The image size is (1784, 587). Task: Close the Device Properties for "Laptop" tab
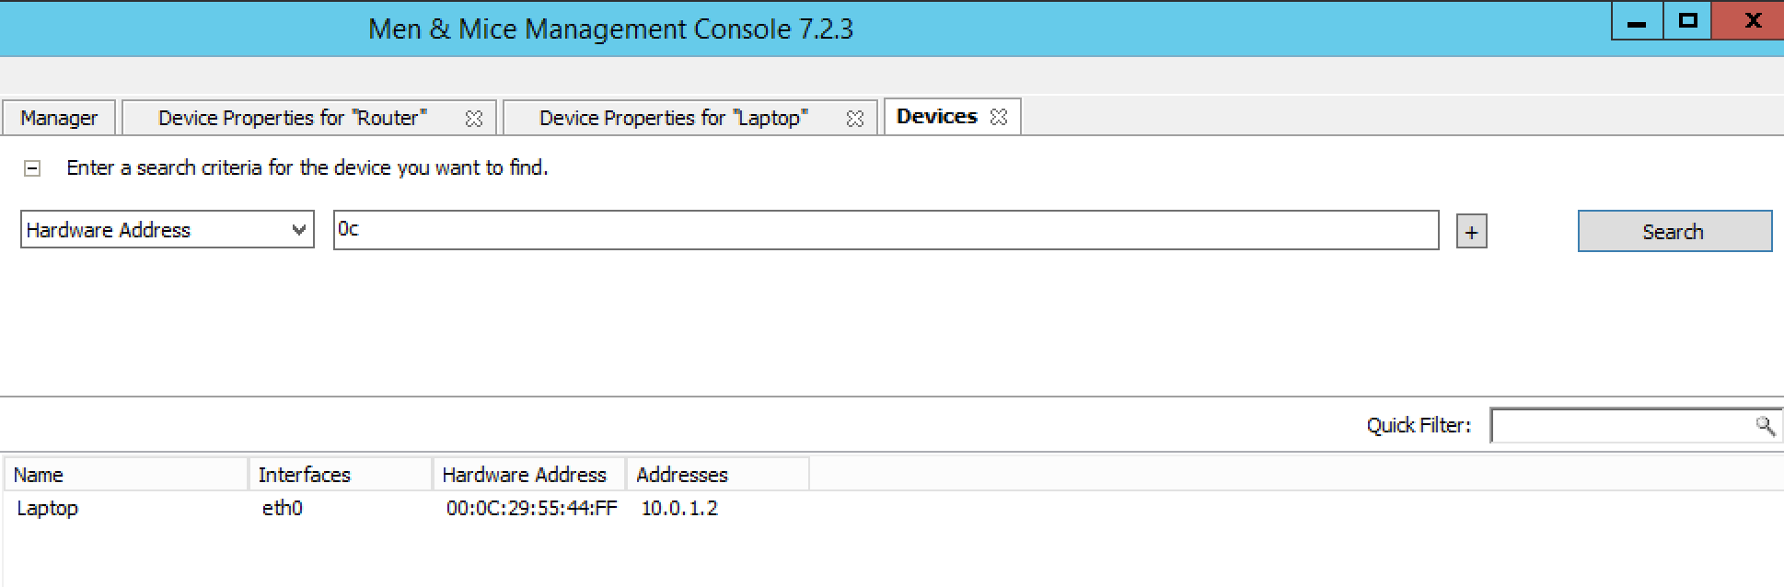coord(855,119)
